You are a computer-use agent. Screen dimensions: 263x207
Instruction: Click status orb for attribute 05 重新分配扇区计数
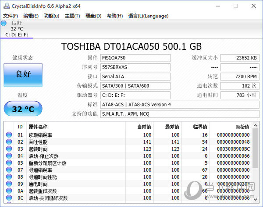9,163
